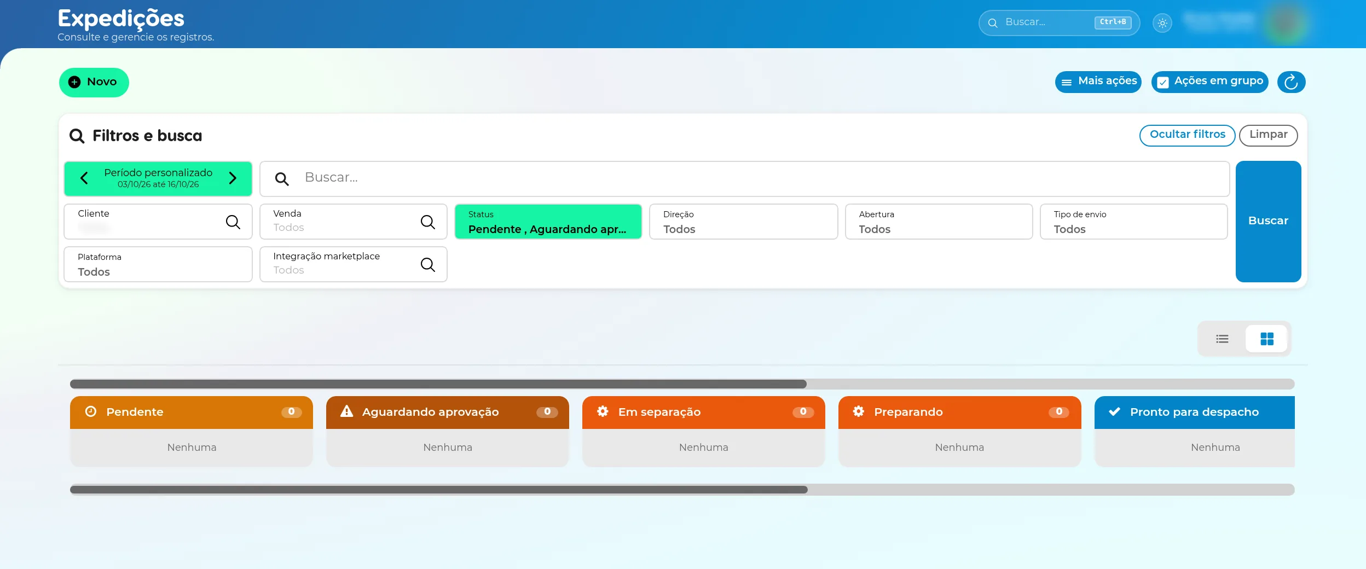Go to next period with right chevron
Viewport: 1366px width, 569px height.
pyautogui.click(x=233, y=178)
